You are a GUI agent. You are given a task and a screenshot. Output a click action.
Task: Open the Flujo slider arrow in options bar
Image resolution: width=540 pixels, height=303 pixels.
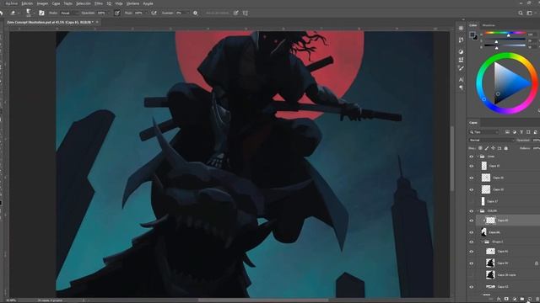tap(146, 13)
